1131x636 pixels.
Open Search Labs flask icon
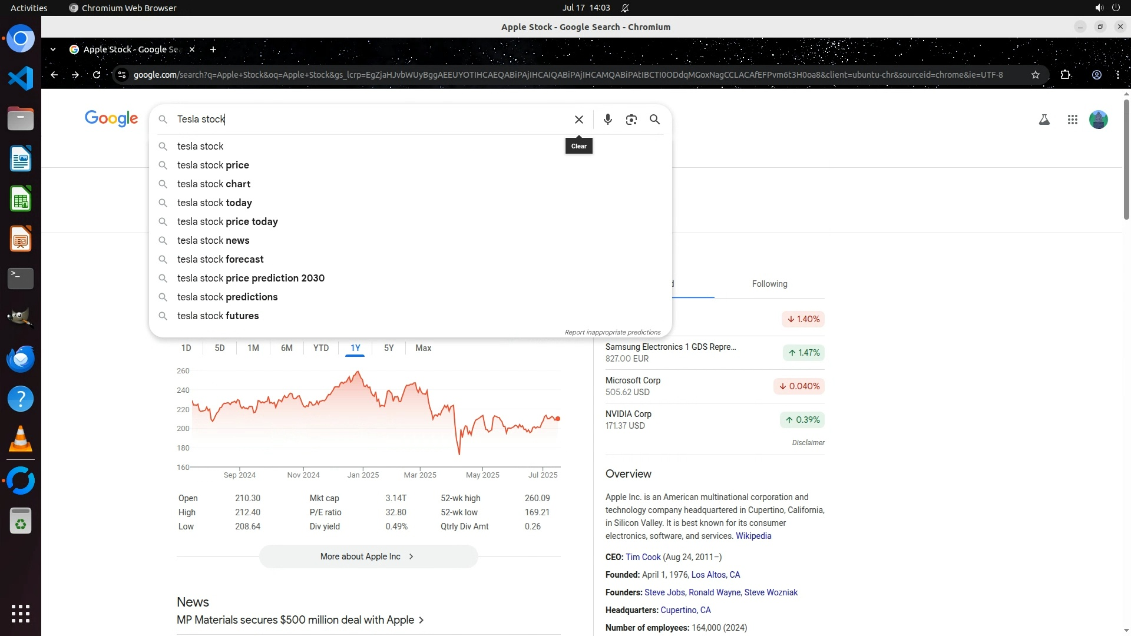[1044, 120]
